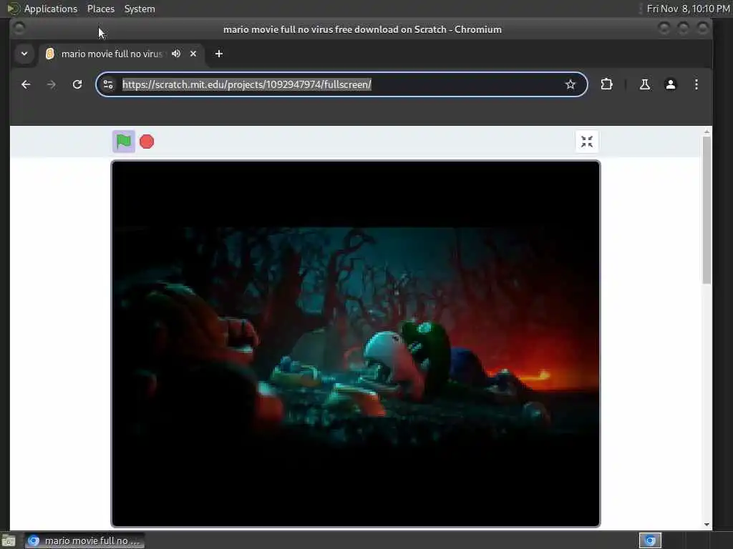
Task: Open the Applications menu
Action: pos(51,9)
